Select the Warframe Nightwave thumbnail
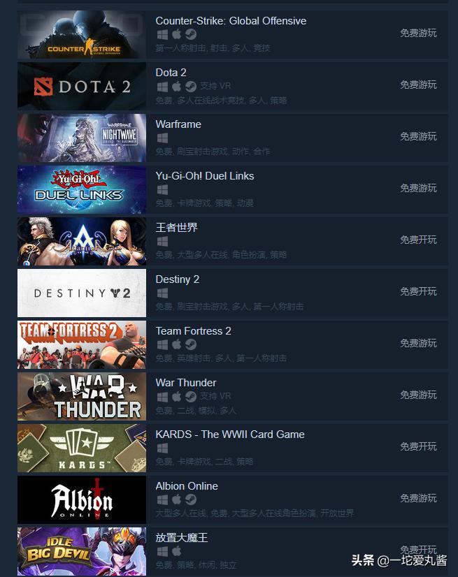 (x=82, y=138)
